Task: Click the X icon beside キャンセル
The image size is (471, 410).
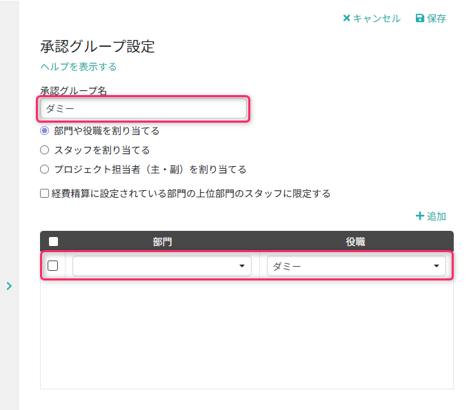Action: click(x=347, y=19)
